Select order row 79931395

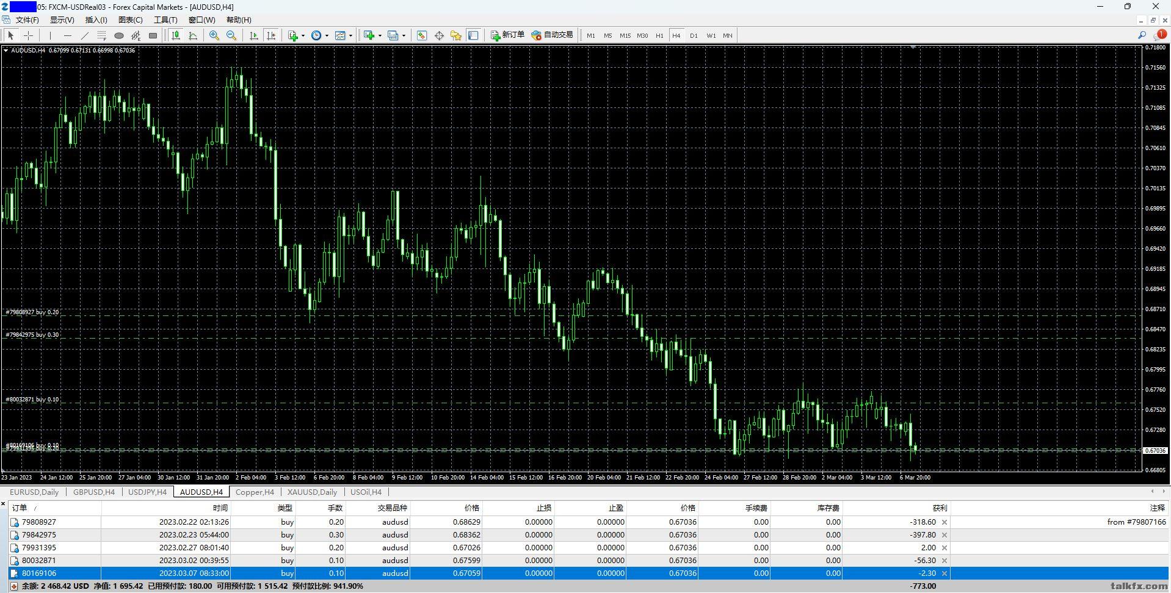point(589,548)
